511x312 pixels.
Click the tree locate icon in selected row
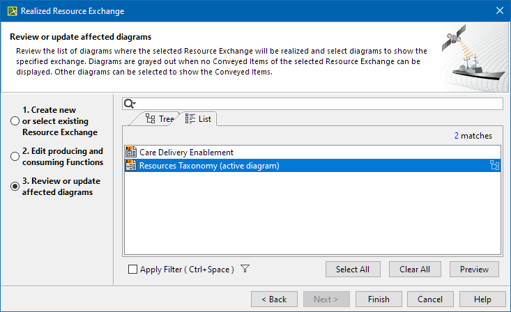[495, 166]
